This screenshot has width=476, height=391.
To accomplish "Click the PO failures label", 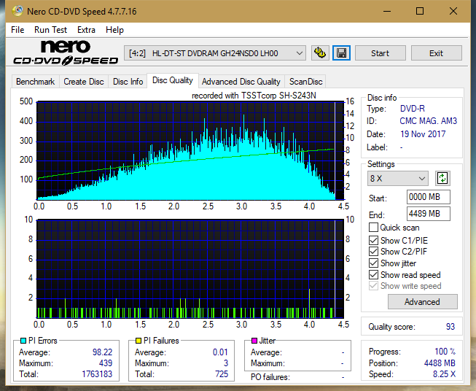I will pyautogui.click(x=270, y=377).
